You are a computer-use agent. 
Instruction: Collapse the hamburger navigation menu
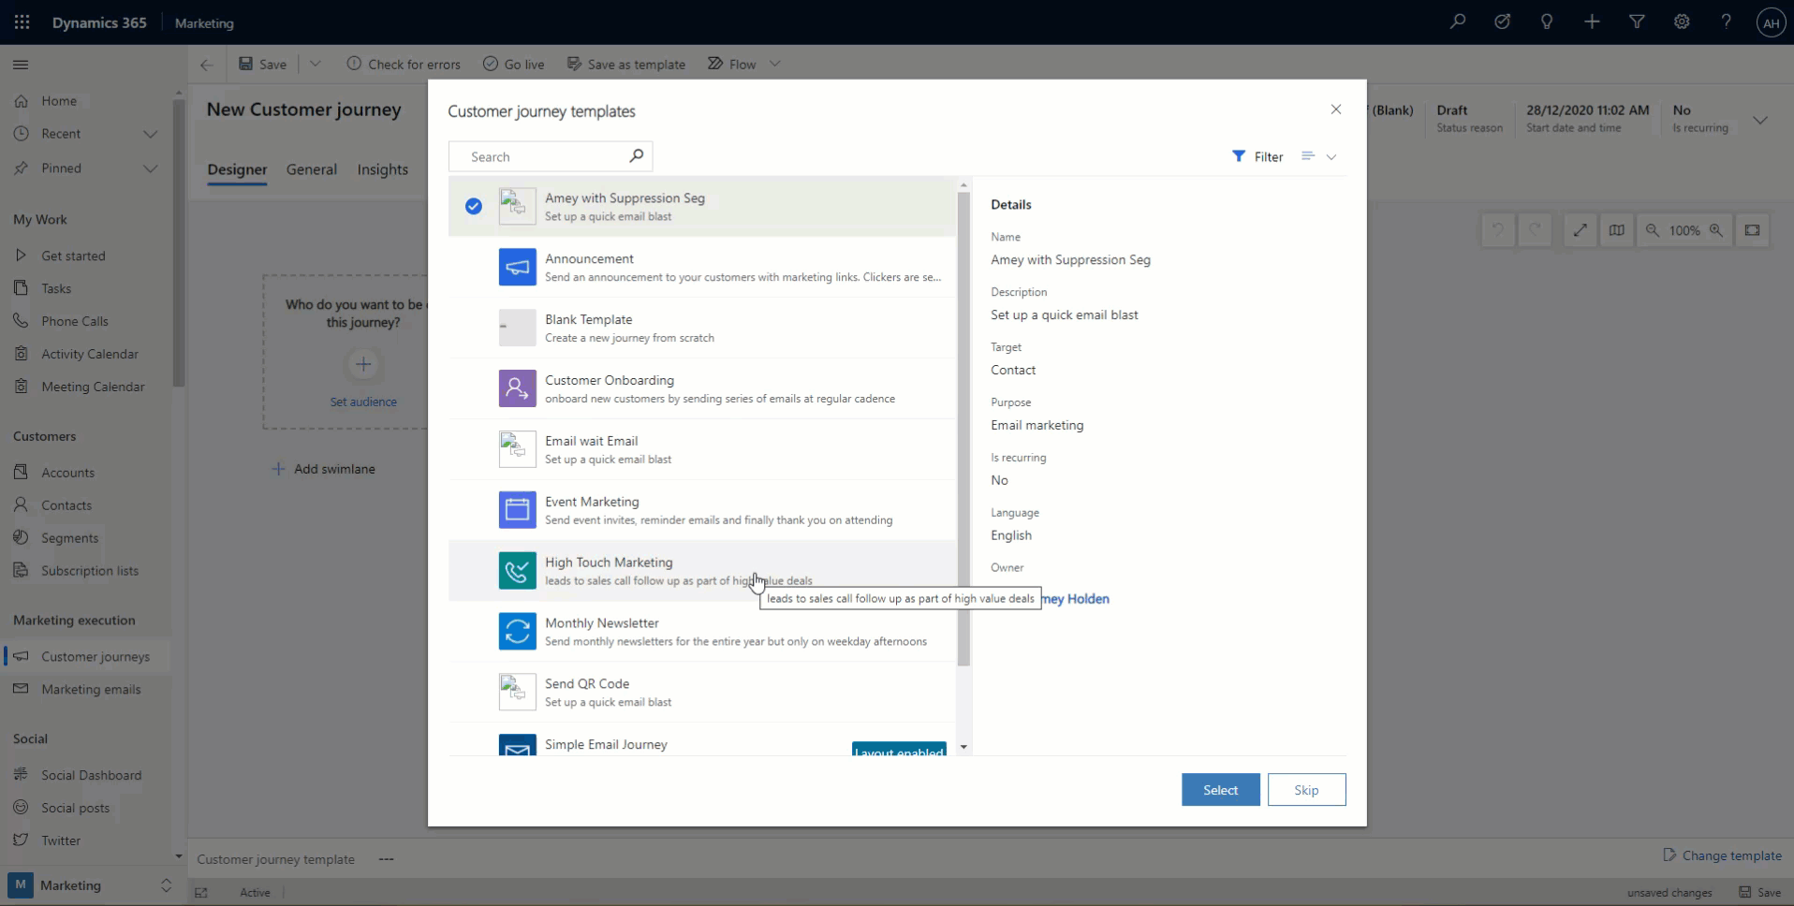21,65
